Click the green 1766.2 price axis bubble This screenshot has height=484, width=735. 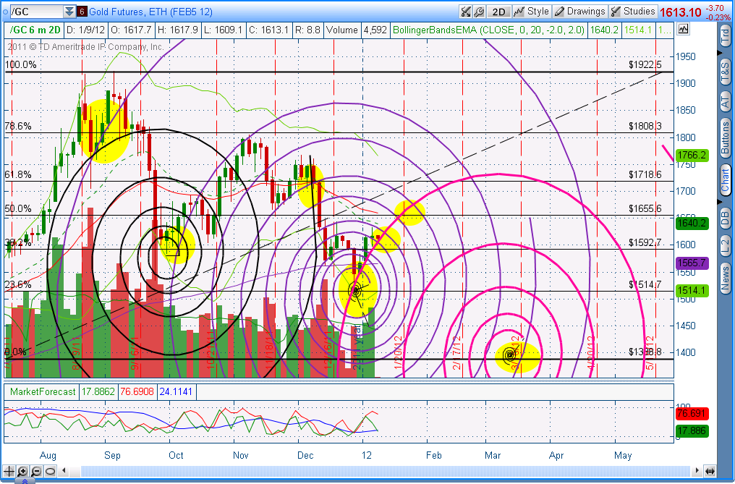pyautogui.click(x=692, y=156)
